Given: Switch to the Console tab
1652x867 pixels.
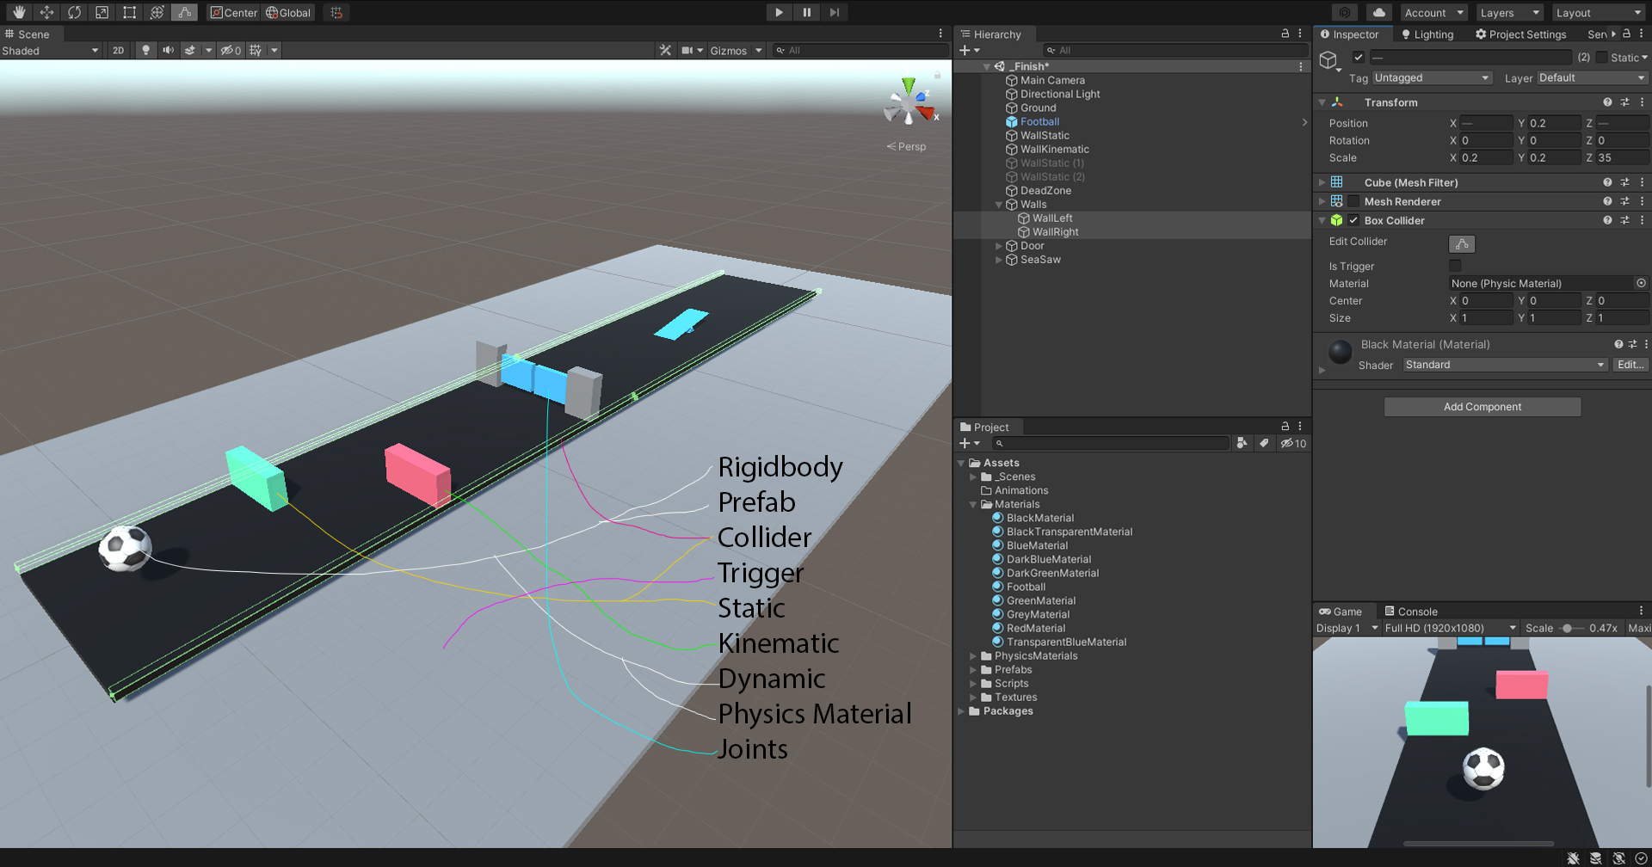Looking at the screenshot, I should coord(1411,612).
